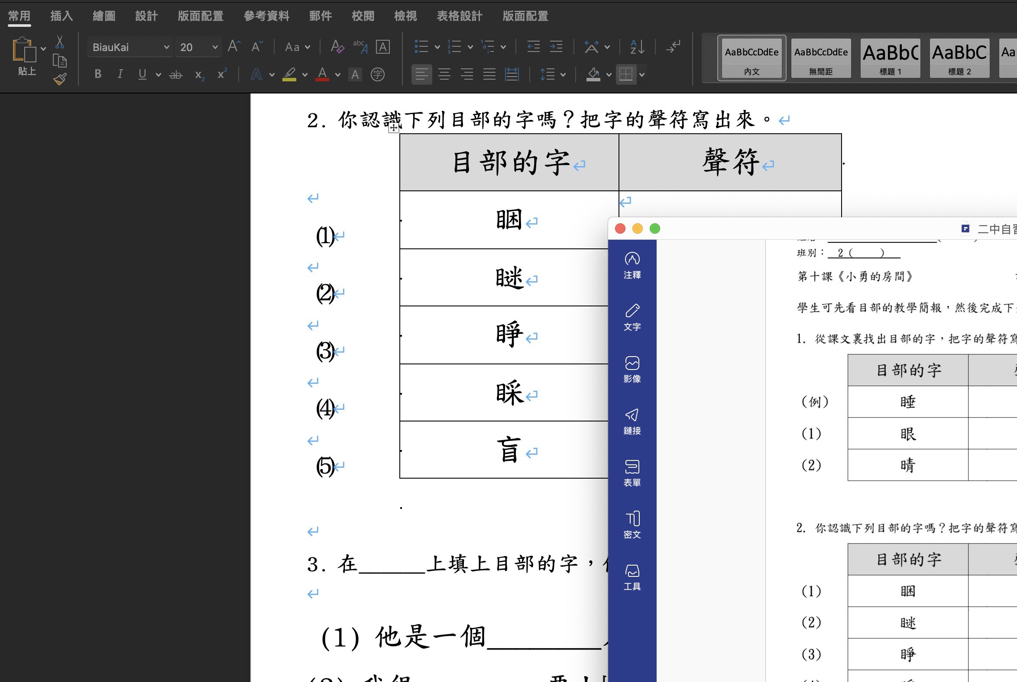Click the 盲 table cell
The height and width of the screenshot is (682, 1017).
pos(504,450)
